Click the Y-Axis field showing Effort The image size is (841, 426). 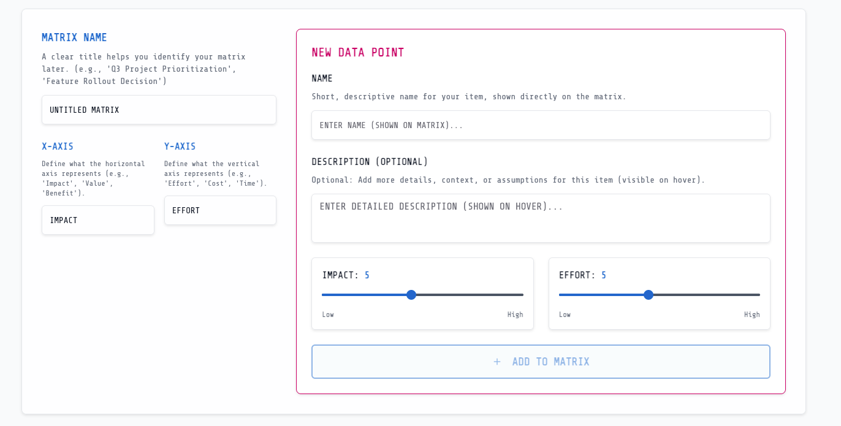click(x=220, y=210)
